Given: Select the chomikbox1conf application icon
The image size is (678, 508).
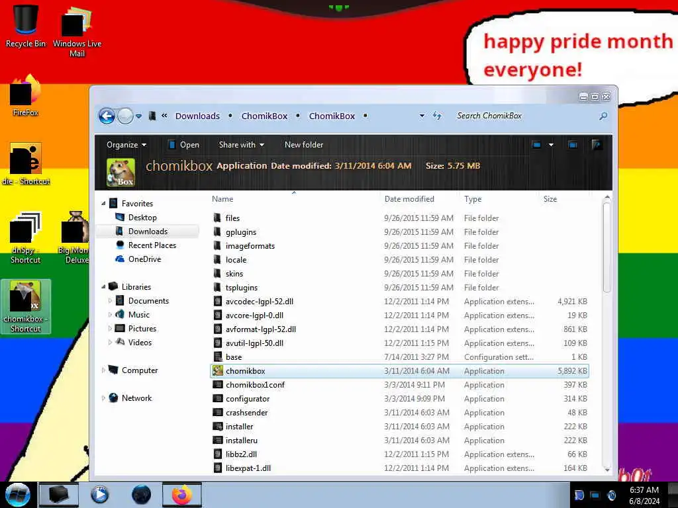Looking at the screenshot, I should [218, 384].
